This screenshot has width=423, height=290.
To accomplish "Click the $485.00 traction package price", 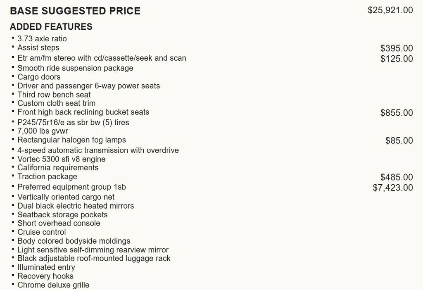I will click(x=397, y=178).
